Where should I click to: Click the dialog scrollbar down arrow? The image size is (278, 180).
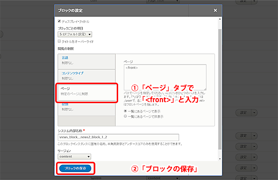(x=220, y=159)
